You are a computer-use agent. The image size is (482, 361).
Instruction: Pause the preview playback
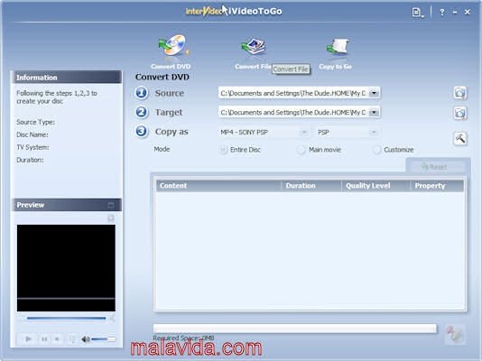click(44, 338)
